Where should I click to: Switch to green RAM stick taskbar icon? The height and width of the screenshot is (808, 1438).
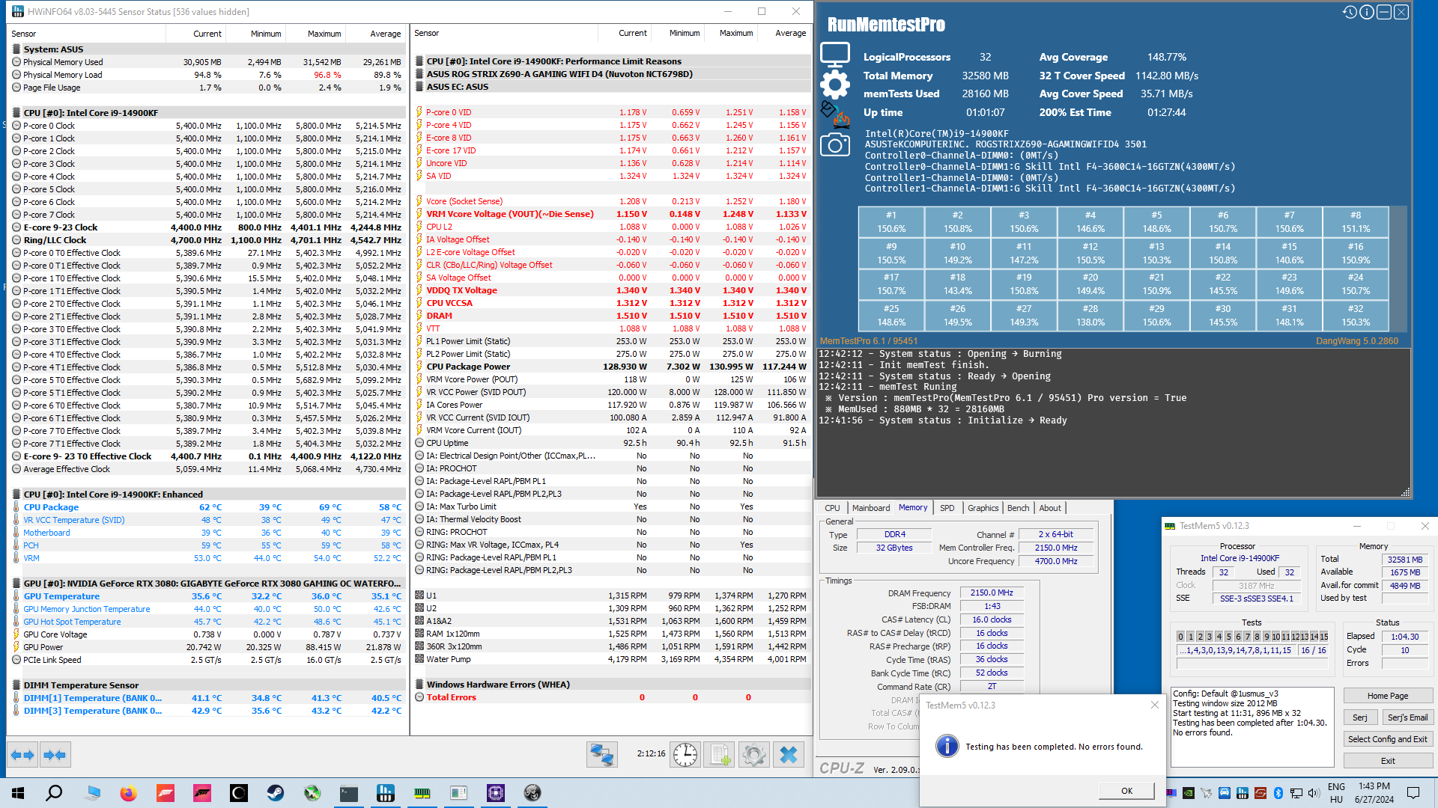[422, 793]
